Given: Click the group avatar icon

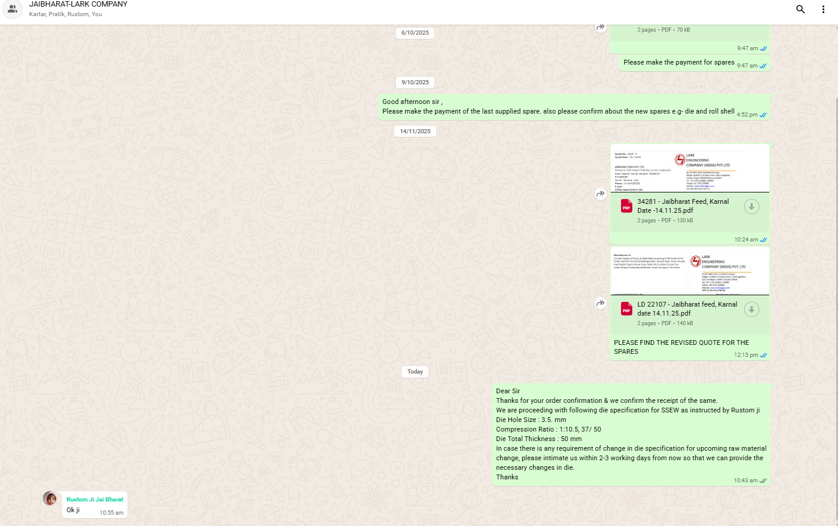Looking at the screenshot, I should click(x=13, y=9).
